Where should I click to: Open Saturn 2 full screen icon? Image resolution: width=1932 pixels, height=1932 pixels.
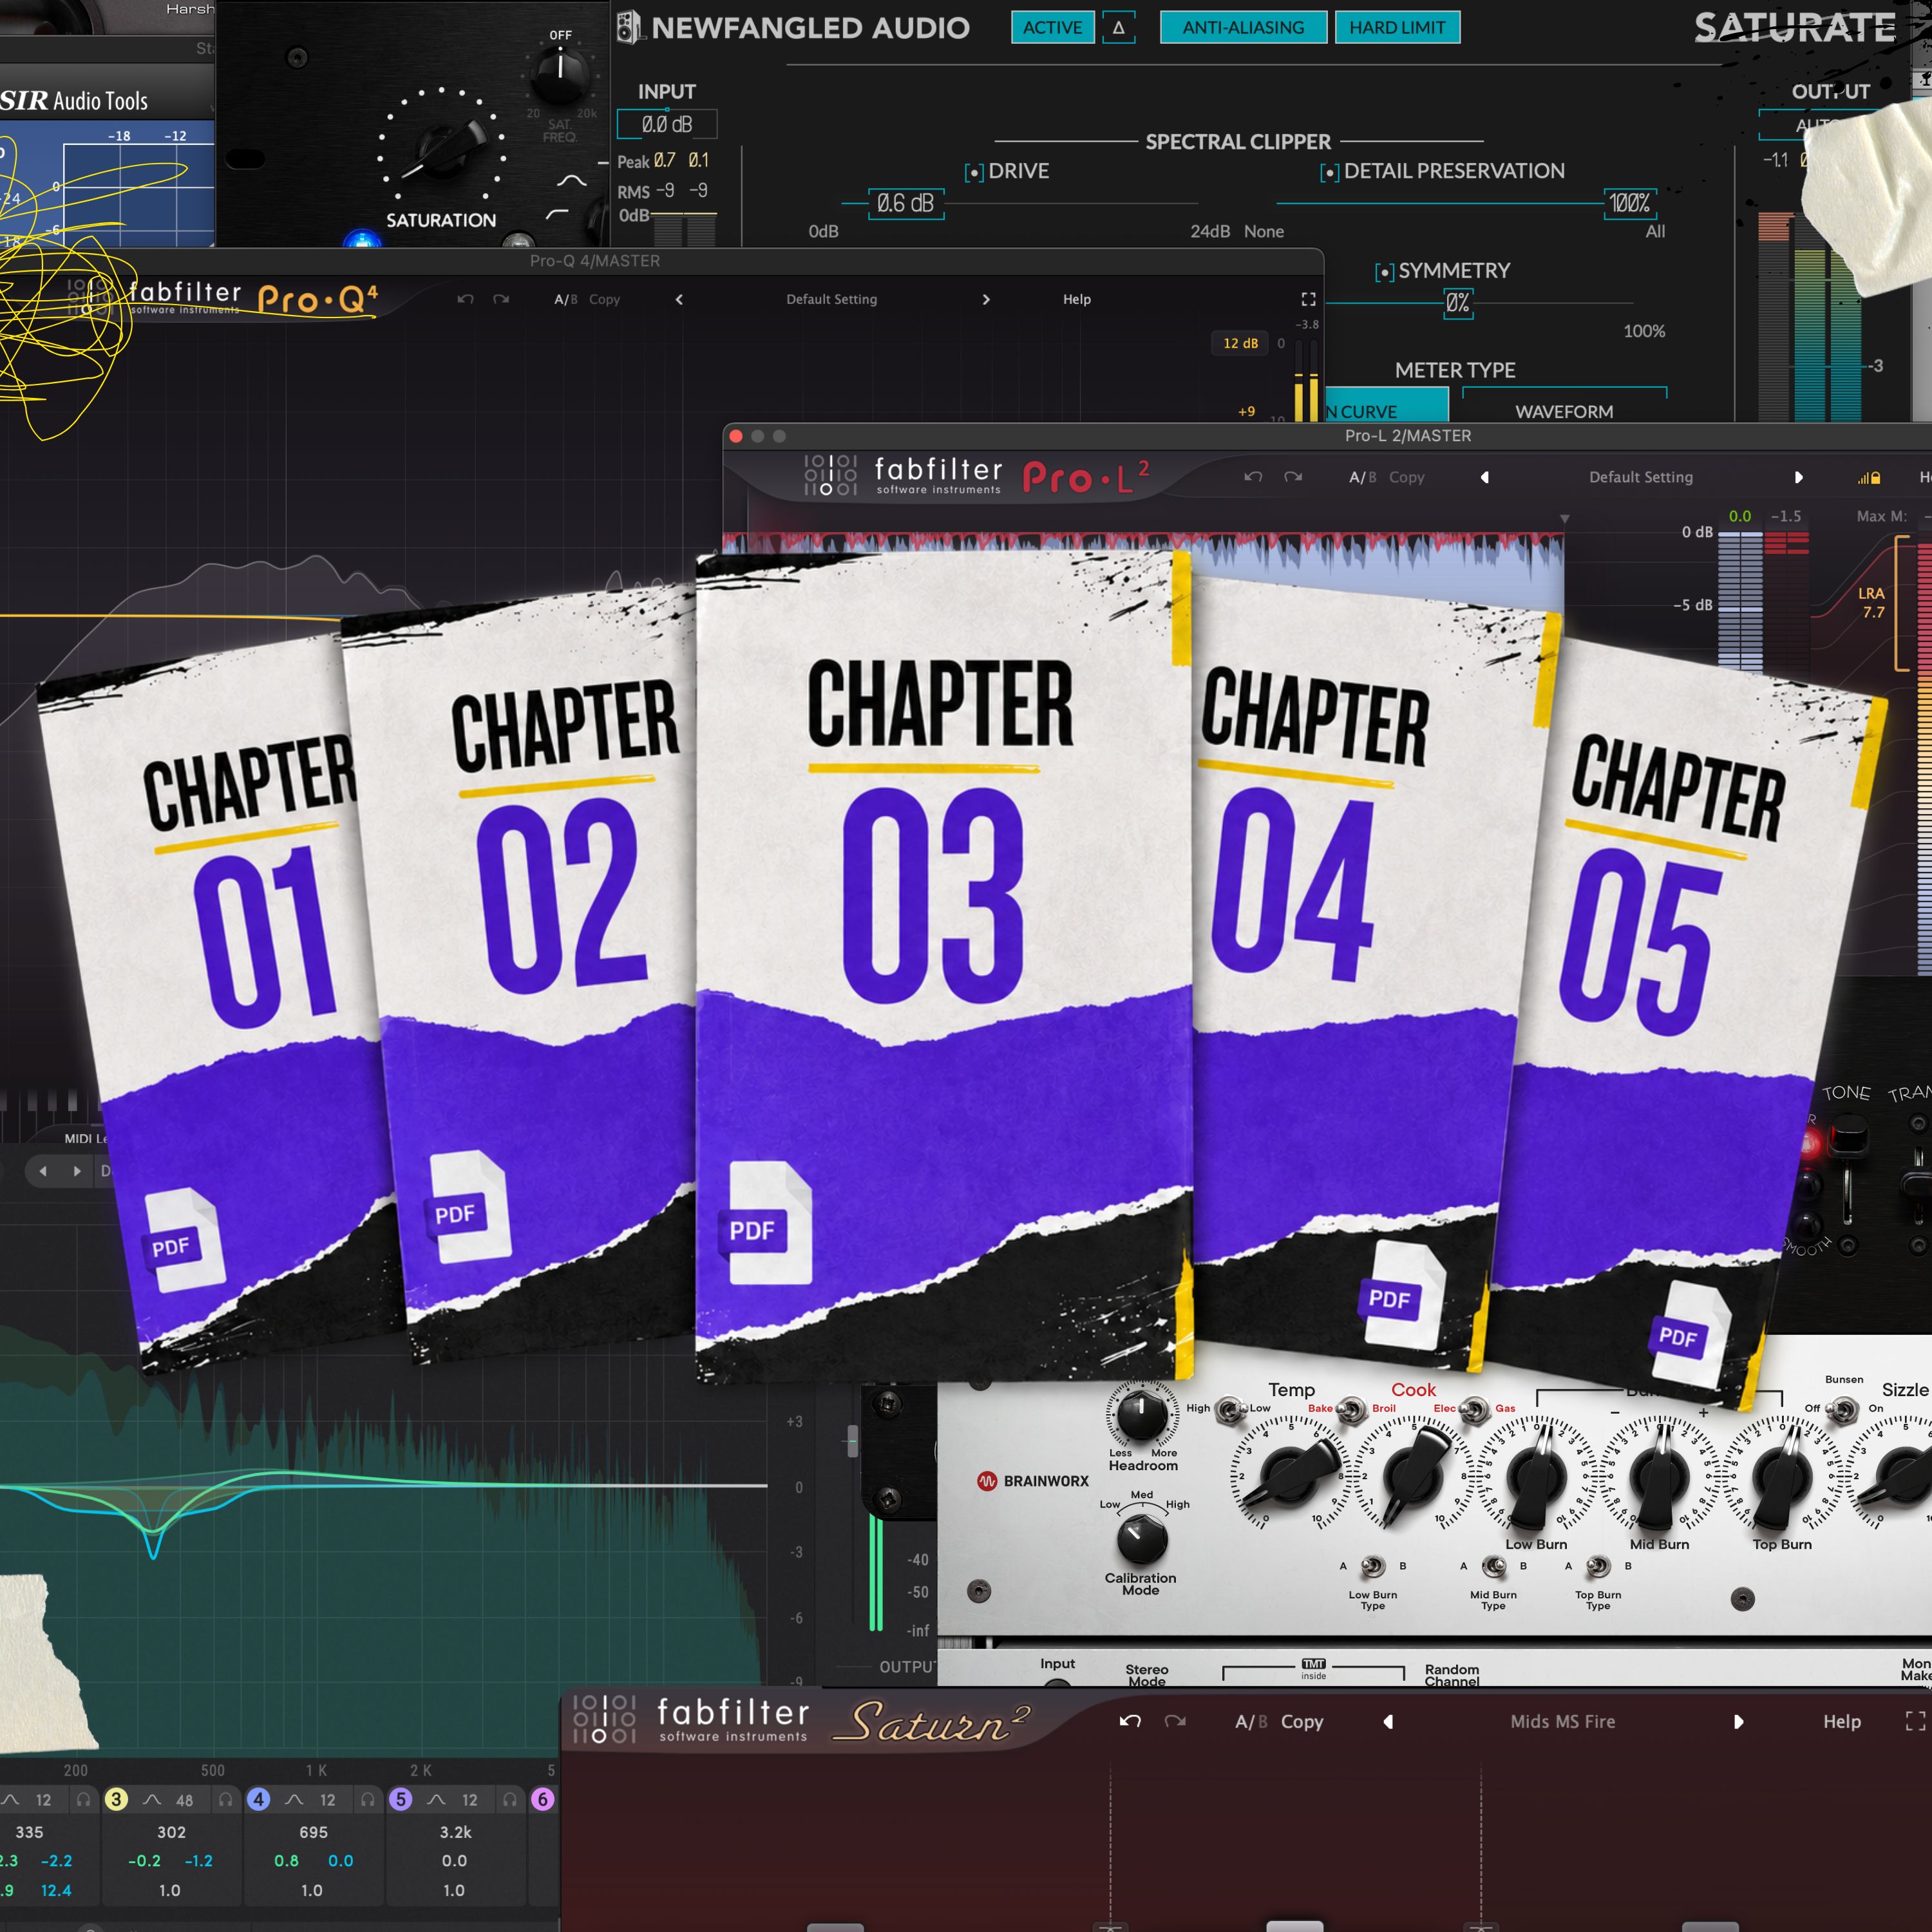(x=1915, y=1721)
